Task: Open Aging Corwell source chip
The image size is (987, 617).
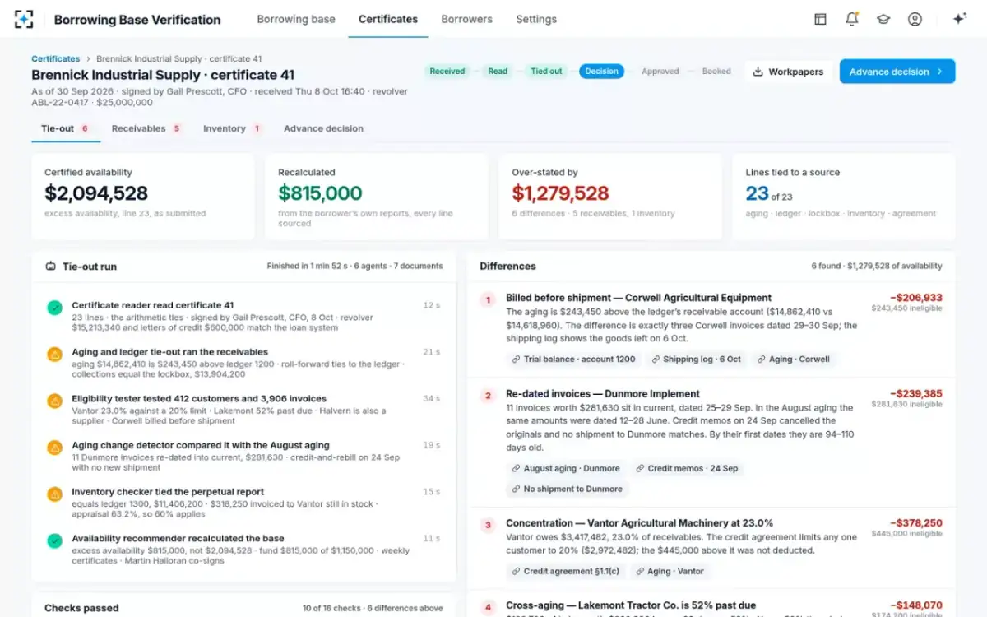Action: [794, 360]
